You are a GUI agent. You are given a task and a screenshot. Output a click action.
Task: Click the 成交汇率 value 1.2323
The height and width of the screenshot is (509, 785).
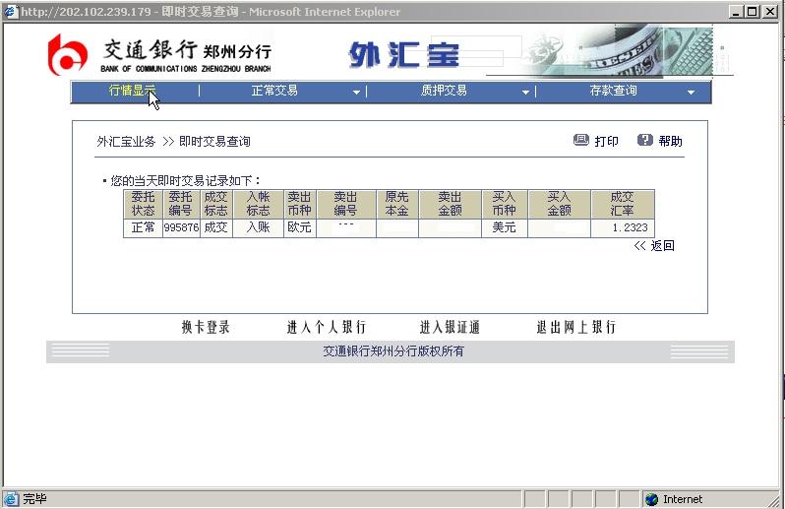tap(630, 227)
